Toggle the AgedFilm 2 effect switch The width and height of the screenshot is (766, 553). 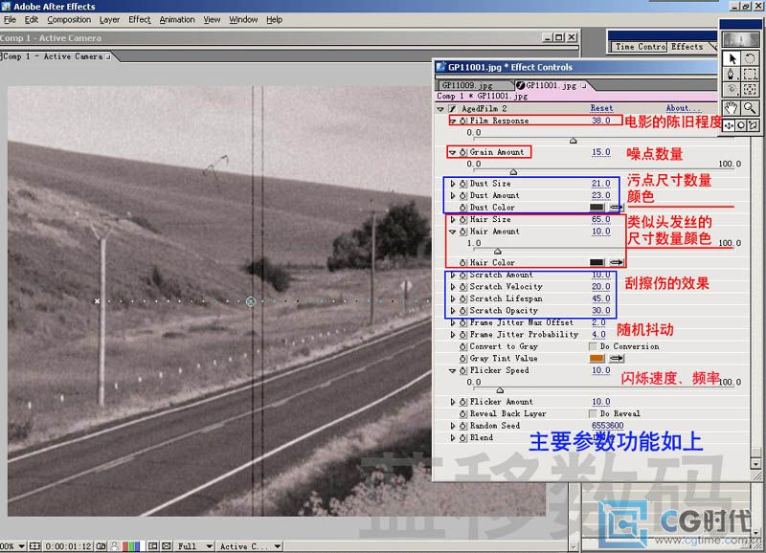coord(453,108)
